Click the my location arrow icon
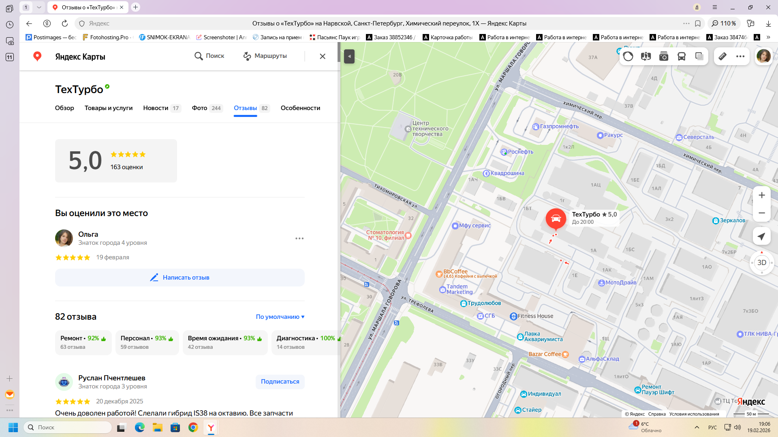The width and height of the screenshot is (778, 437). [761, 237]
